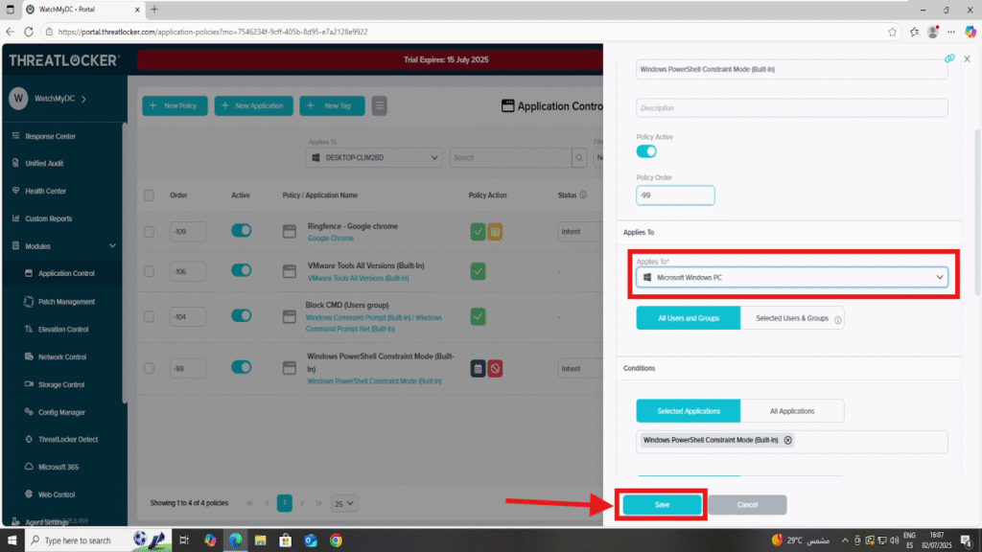Screen dimensions: 982x552
Task: Open Response Center in the sidebar
Action: 50,136
